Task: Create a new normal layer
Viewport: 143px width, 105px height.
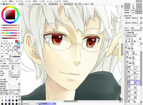Action: point(126,39)
